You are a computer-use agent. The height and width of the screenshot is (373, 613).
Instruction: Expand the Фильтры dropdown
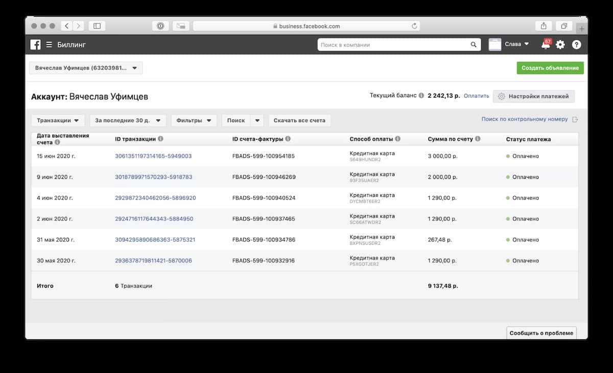(x=194, y=121)
